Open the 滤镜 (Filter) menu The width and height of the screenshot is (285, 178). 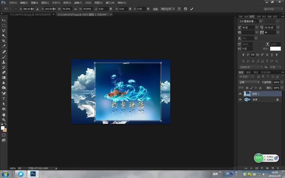[78, 3]
